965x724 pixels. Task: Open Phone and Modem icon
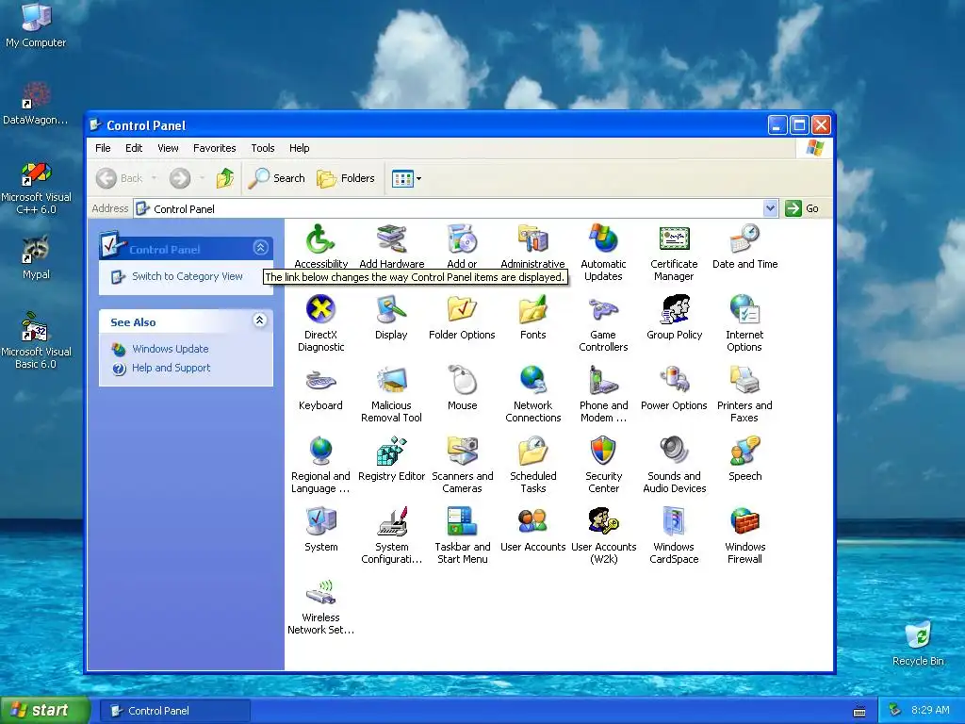(603, 380)
